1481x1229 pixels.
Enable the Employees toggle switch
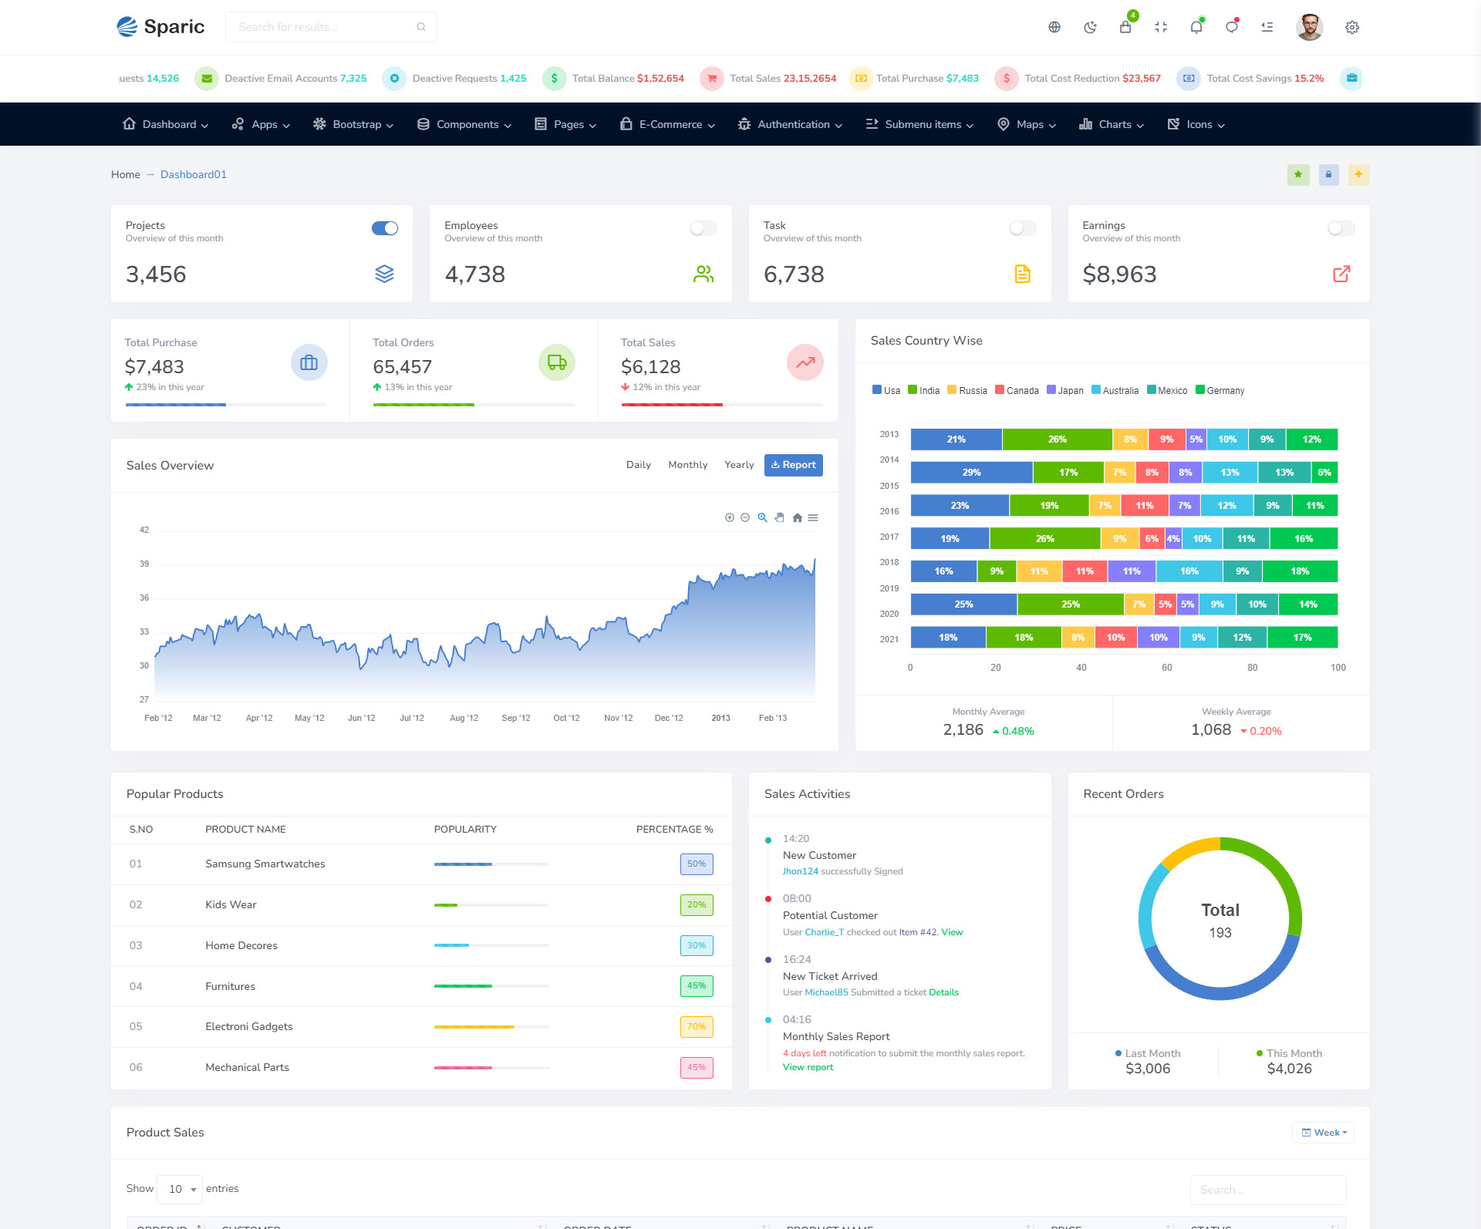703,228
